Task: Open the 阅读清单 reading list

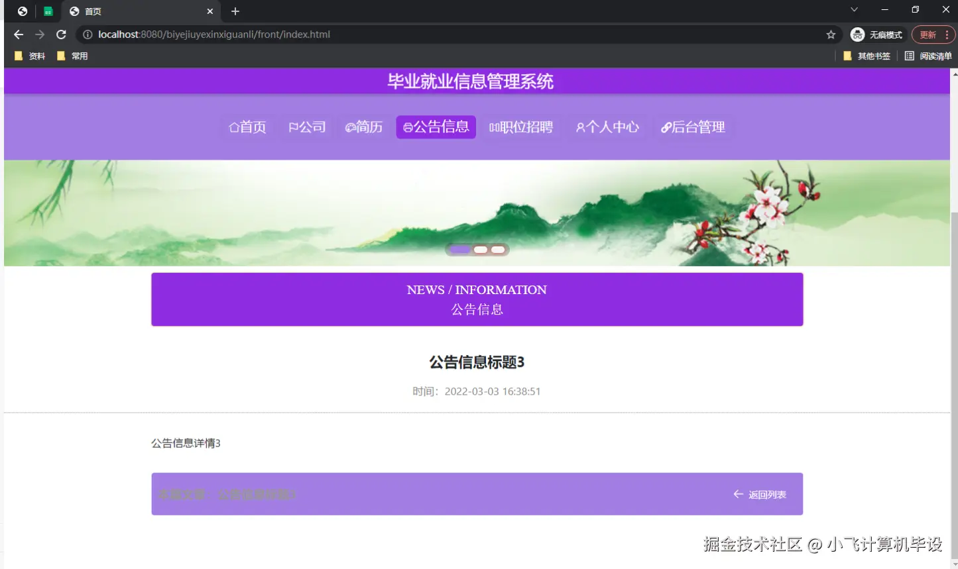Action: [x=928, y=56]
